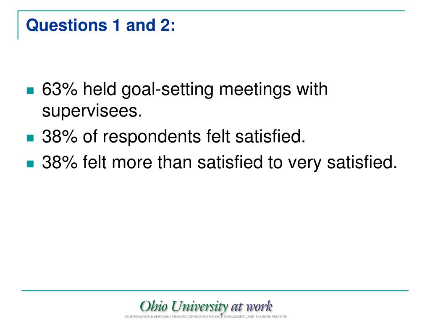The image size is (430, 323).
Task: Select the teal bullet beside '63% held goal-setting'
Action: coord(30,91)
